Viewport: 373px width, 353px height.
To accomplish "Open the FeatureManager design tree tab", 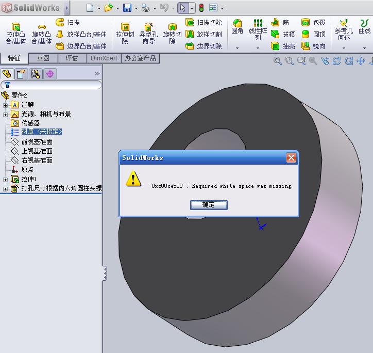I will click(x=7, y=74).
